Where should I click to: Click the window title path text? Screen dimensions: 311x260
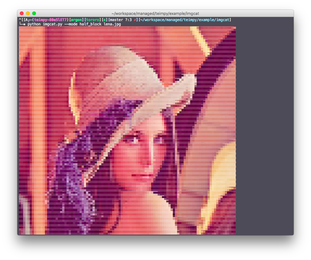pos(155,14)
